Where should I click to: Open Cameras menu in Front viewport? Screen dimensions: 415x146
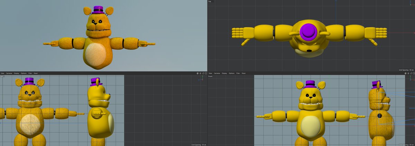[x=217, y=73]
